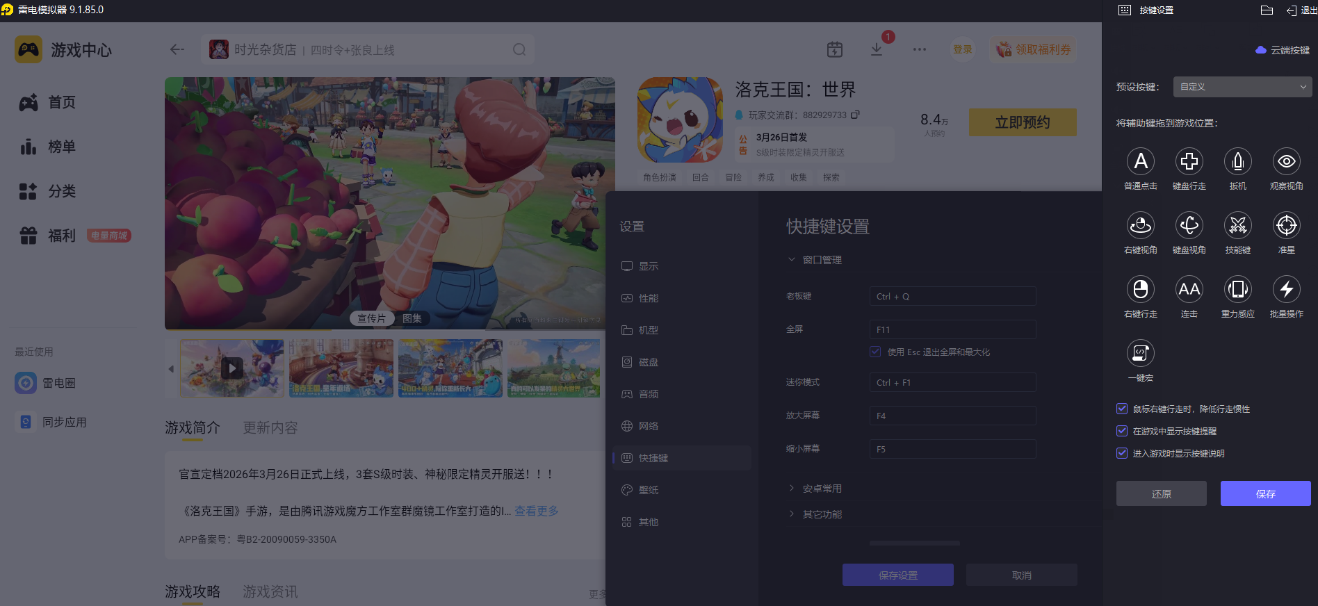Open the calendar check-in icon
The image size is (1318, 606).
(835, 49)
